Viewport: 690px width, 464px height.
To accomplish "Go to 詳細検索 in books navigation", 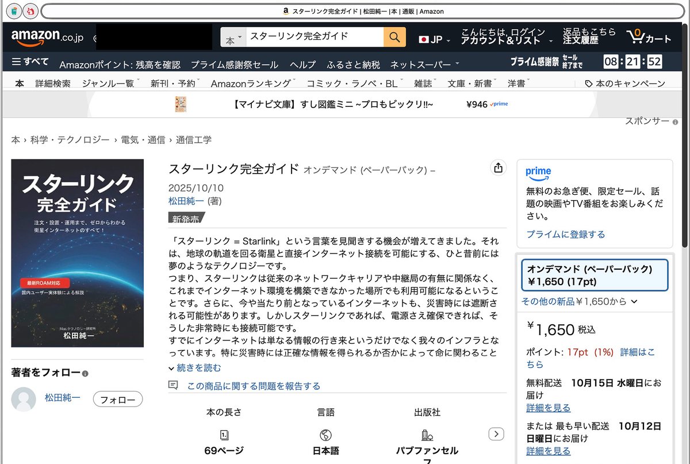I will tap(53, 83).
